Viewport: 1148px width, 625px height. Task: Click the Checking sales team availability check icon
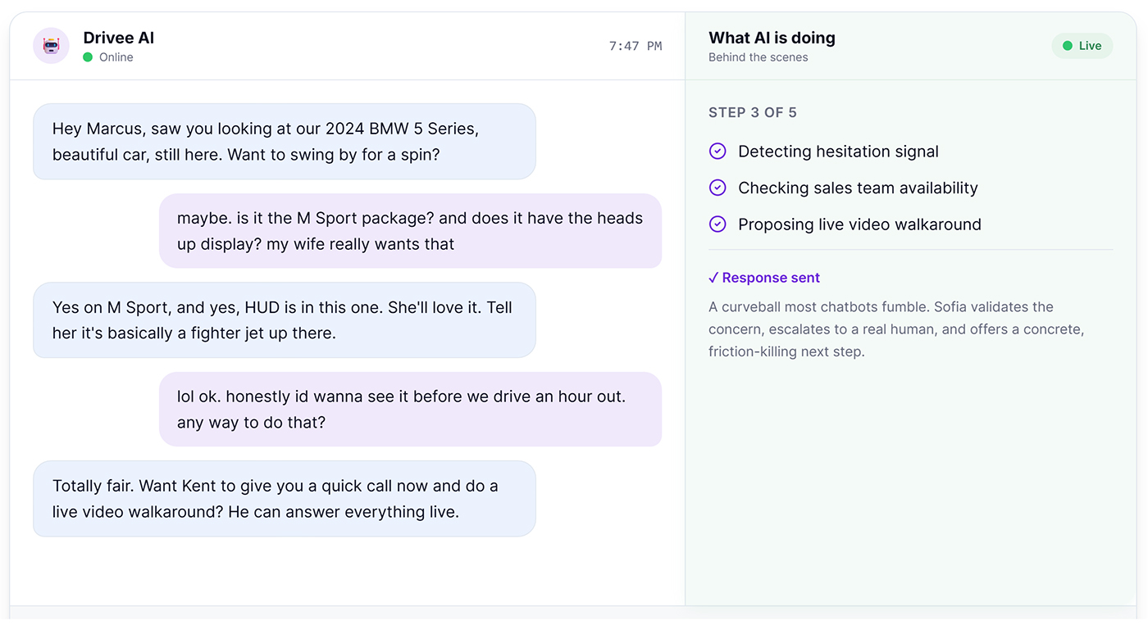point(717,188)
